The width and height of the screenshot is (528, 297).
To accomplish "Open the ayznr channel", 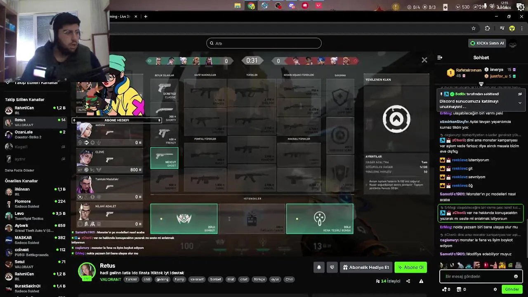I will pyautogui.click(x=35, y=159).
